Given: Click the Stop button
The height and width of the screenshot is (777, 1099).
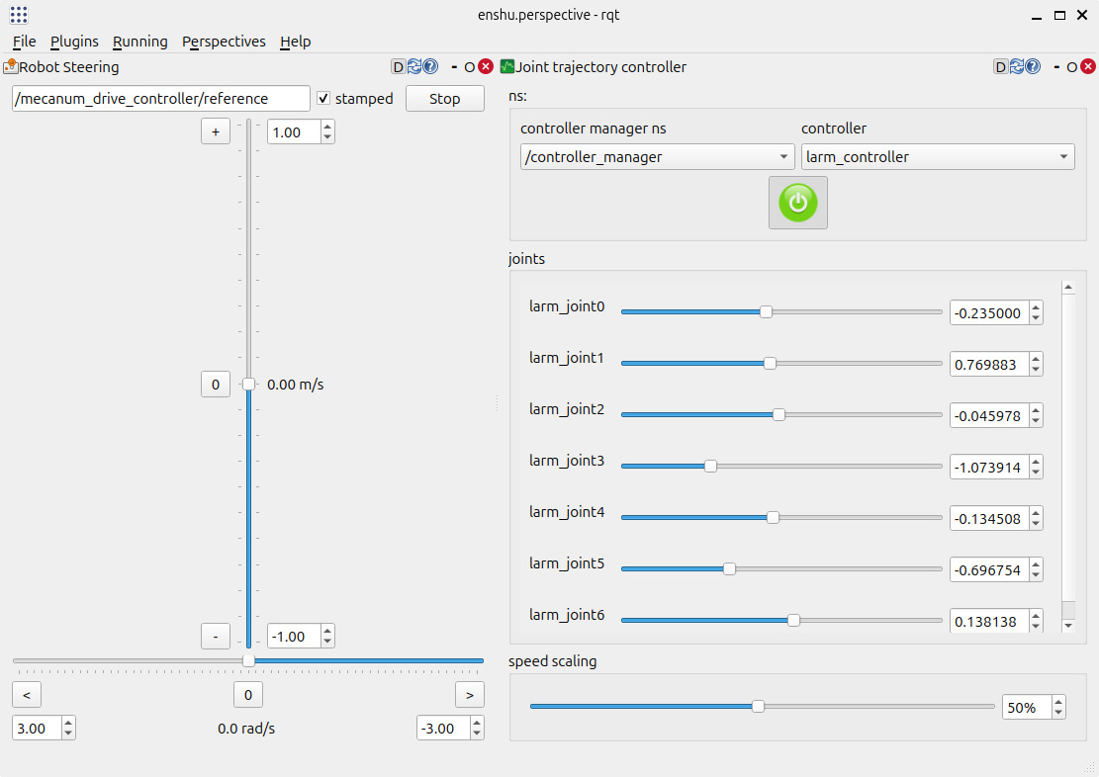Looking at the screenshot, I should coord(444,99).
